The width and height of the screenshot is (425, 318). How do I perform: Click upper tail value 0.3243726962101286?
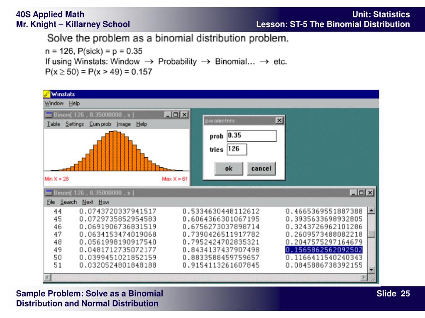coord(324,226)
